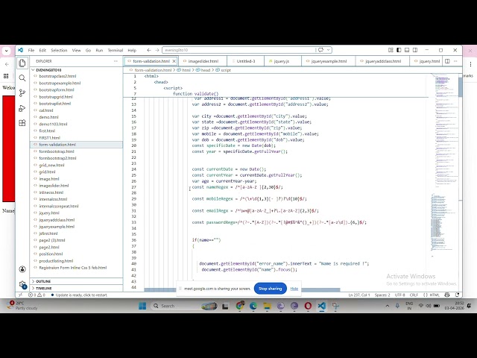The width and height of the screenshot is (477, 358).
Task: Select form-validation.html in explorer
Action: tap(76, 145)
